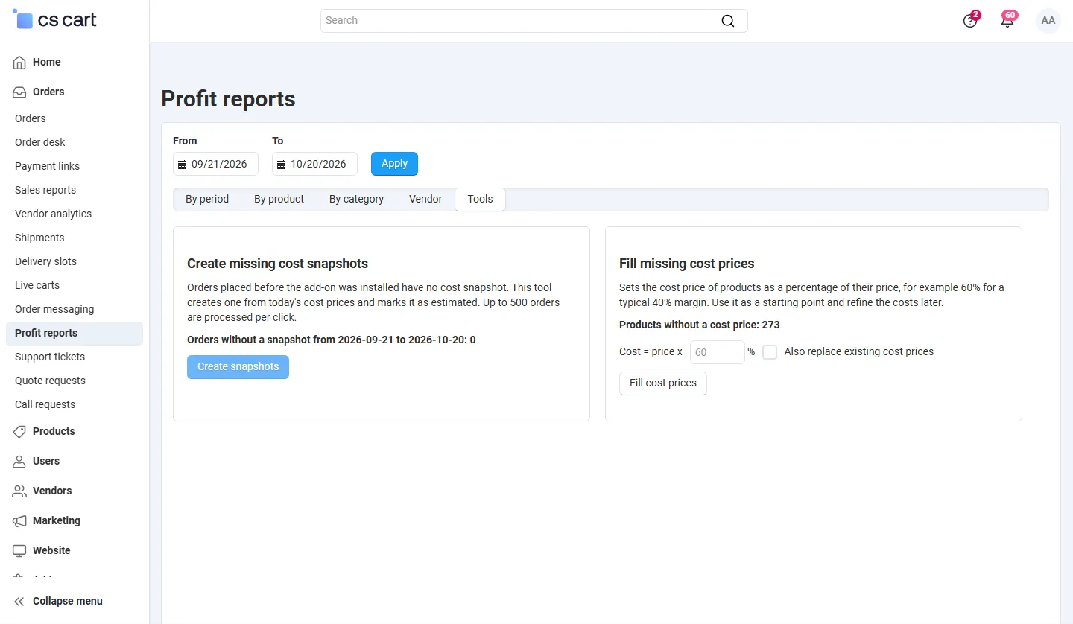Viewport: 1073px width, 624px height.
Task: Enable Also replace existing cost prices
Action: pos(770,352)
